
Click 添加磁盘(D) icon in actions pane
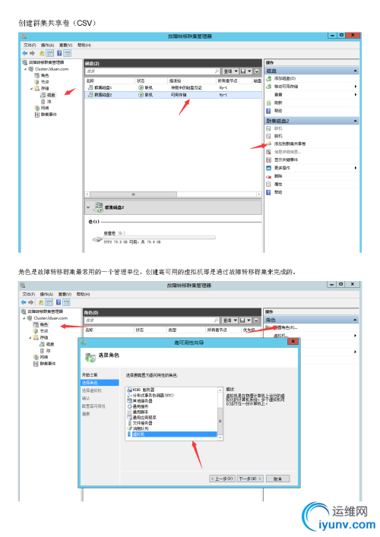click(269, 78)
